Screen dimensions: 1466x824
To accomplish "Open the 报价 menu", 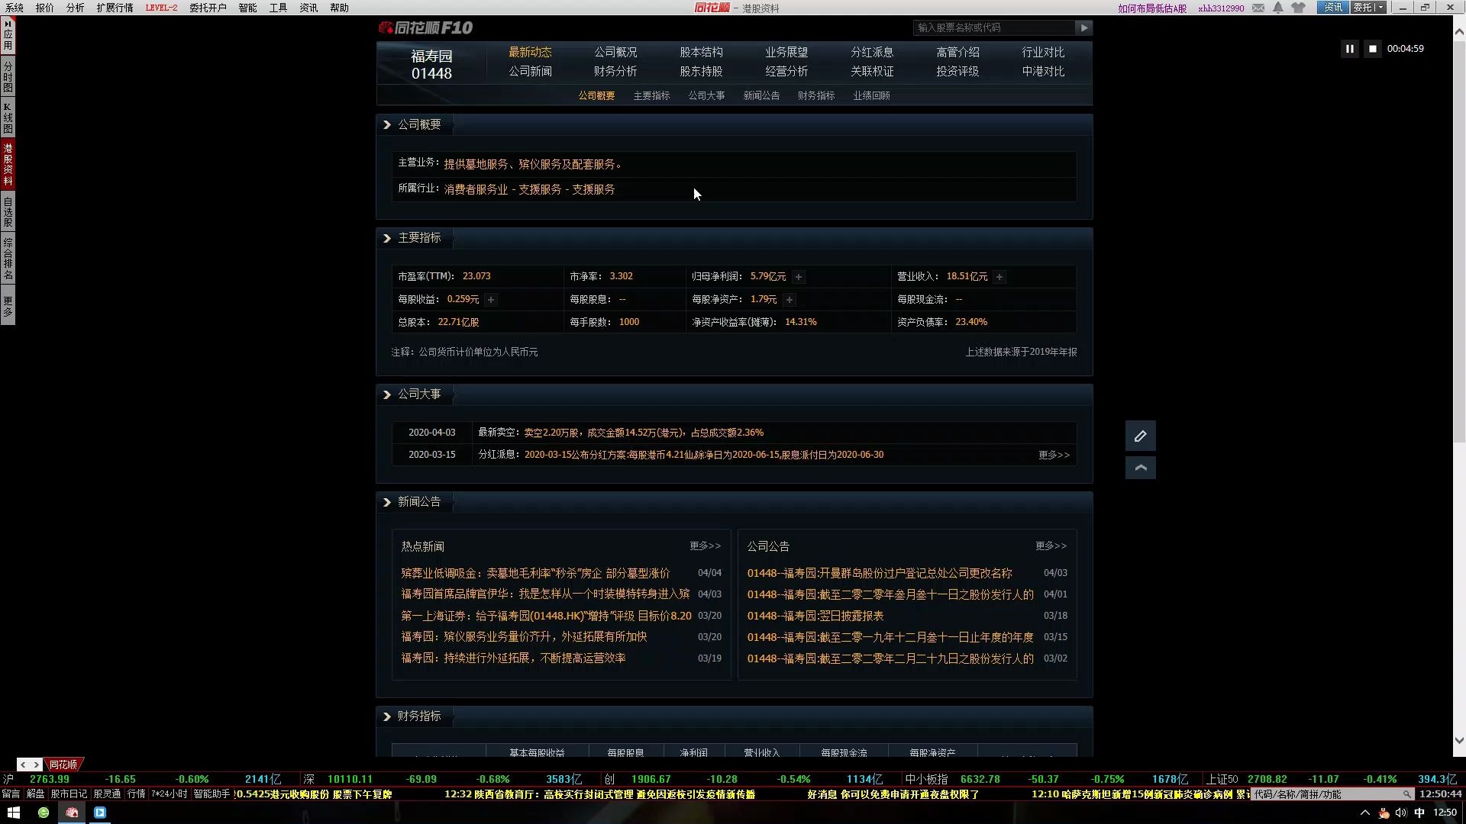I will tap(44, 8).
